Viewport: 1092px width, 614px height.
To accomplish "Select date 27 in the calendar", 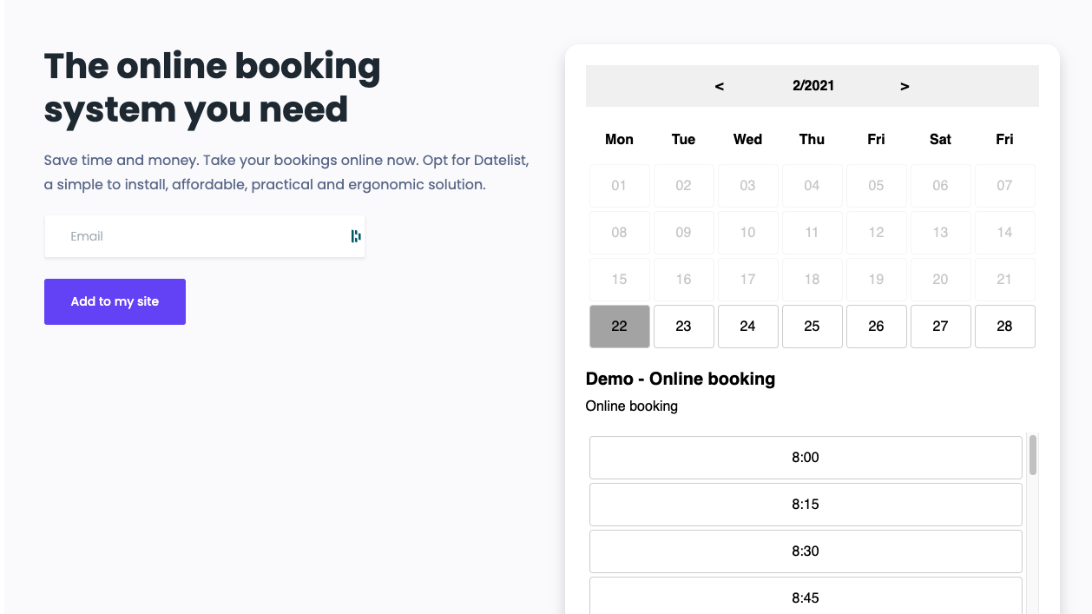I will pyautogui.click(x=940, y=326).
